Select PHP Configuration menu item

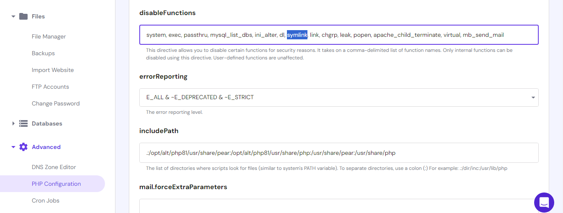[x=56, y=184]
